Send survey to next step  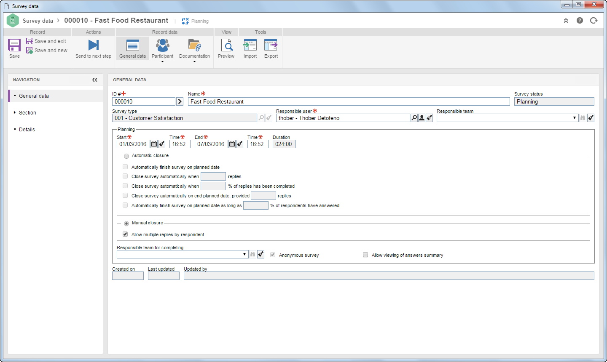pyautogui.click(x=94, y=48)
